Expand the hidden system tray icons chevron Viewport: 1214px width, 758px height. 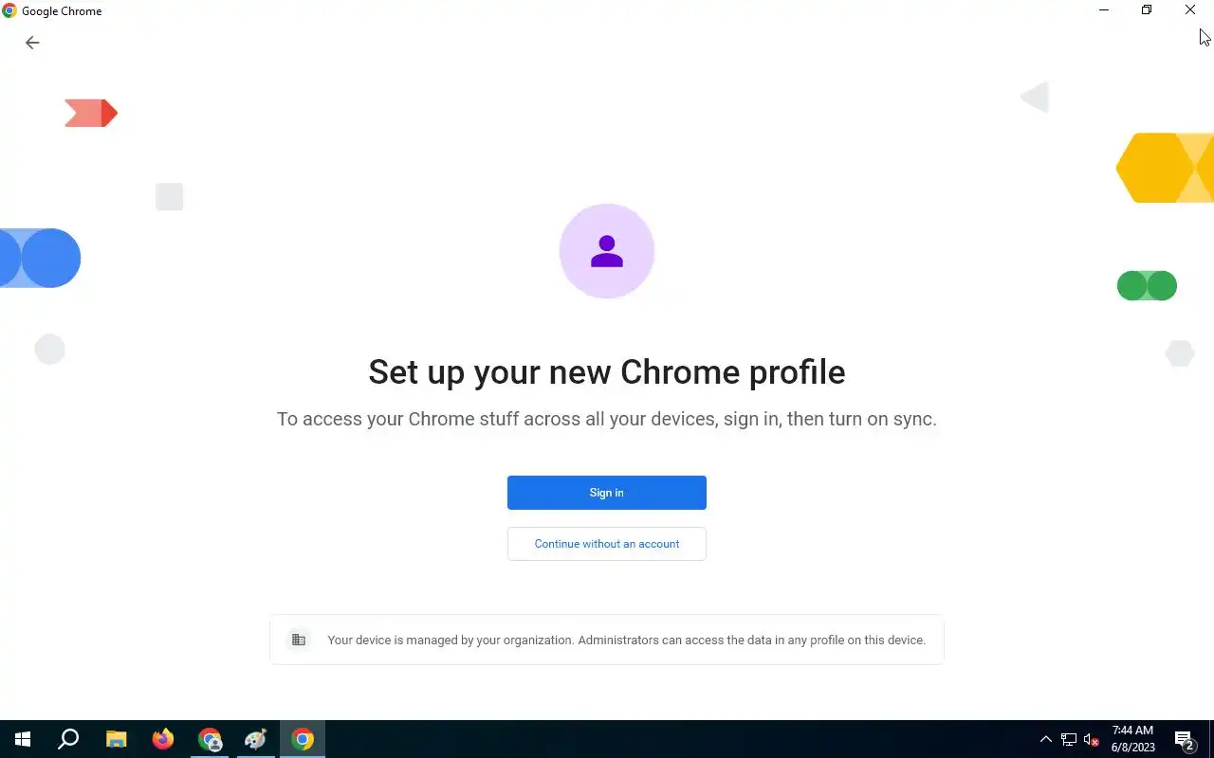(1046, 739)
